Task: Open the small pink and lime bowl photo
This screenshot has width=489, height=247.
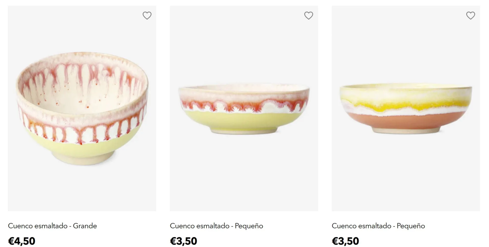Action: click(244, 108)
